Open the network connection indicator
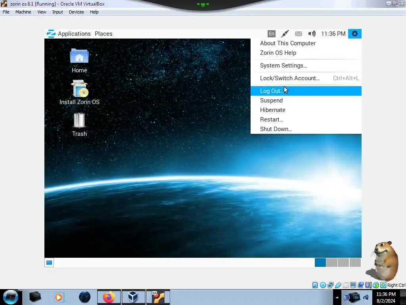Screen dimensions: 406x305 pos(285,34)
